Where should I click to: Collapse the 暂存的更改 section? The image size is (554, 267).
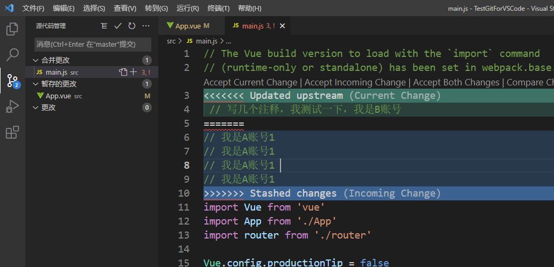tap(35, 84)
